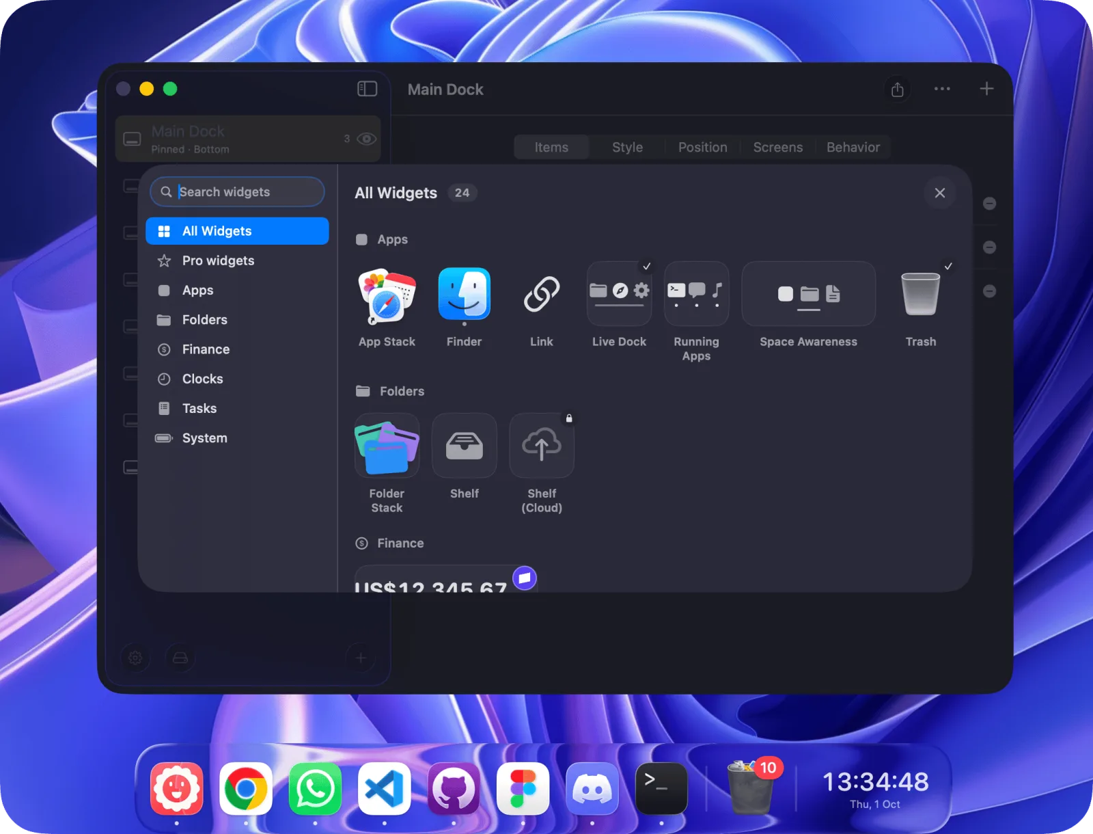Open Discord from the dock

pos(592,789)
